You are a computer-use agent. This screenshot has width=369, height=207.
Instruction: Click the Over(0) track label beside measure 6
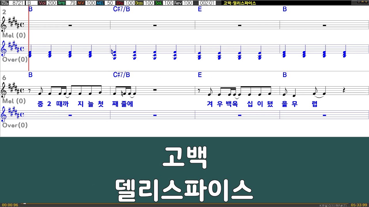(x=15, y=125)
